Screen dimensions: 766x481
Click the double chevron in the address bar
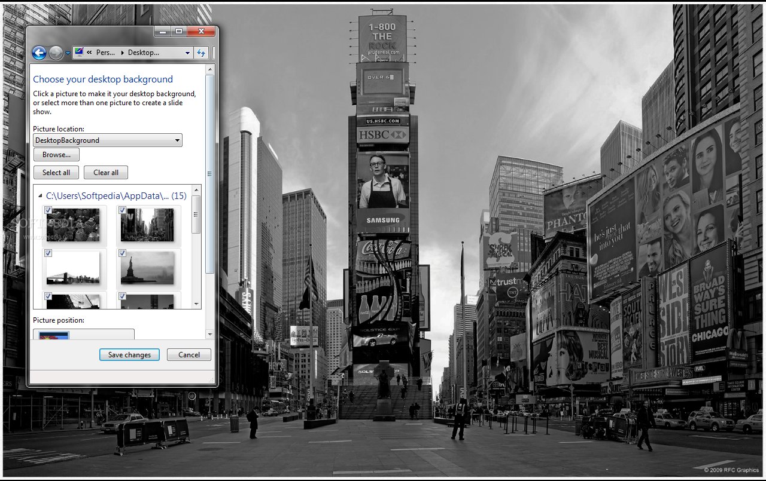click(x=89, y=53)
